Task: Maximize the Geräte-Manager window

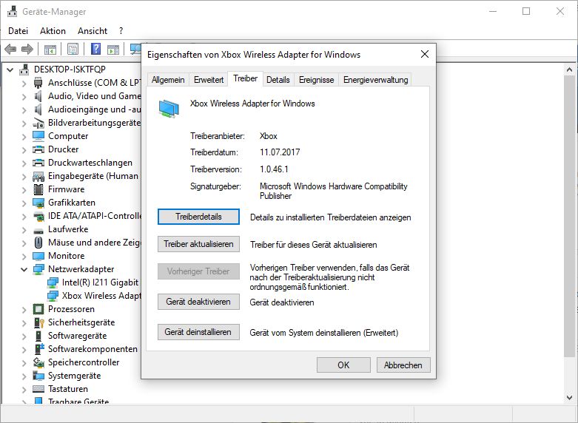Action: [526, 11]
